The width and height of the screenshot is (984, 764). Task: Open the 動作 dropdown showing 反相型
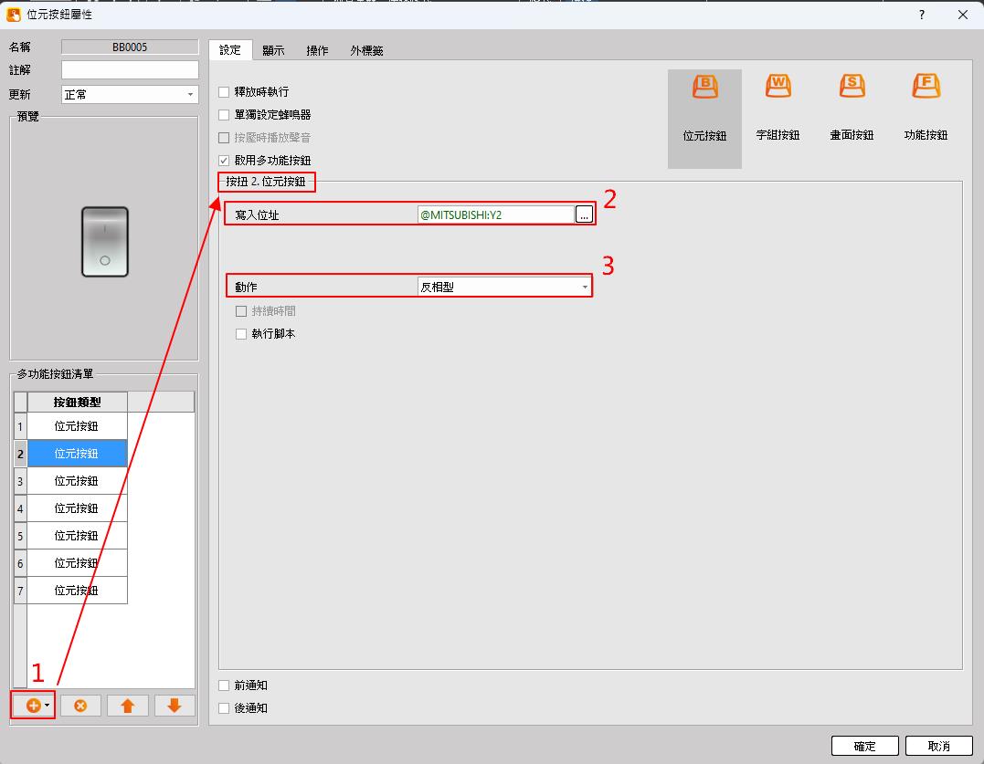click(503, 287)
